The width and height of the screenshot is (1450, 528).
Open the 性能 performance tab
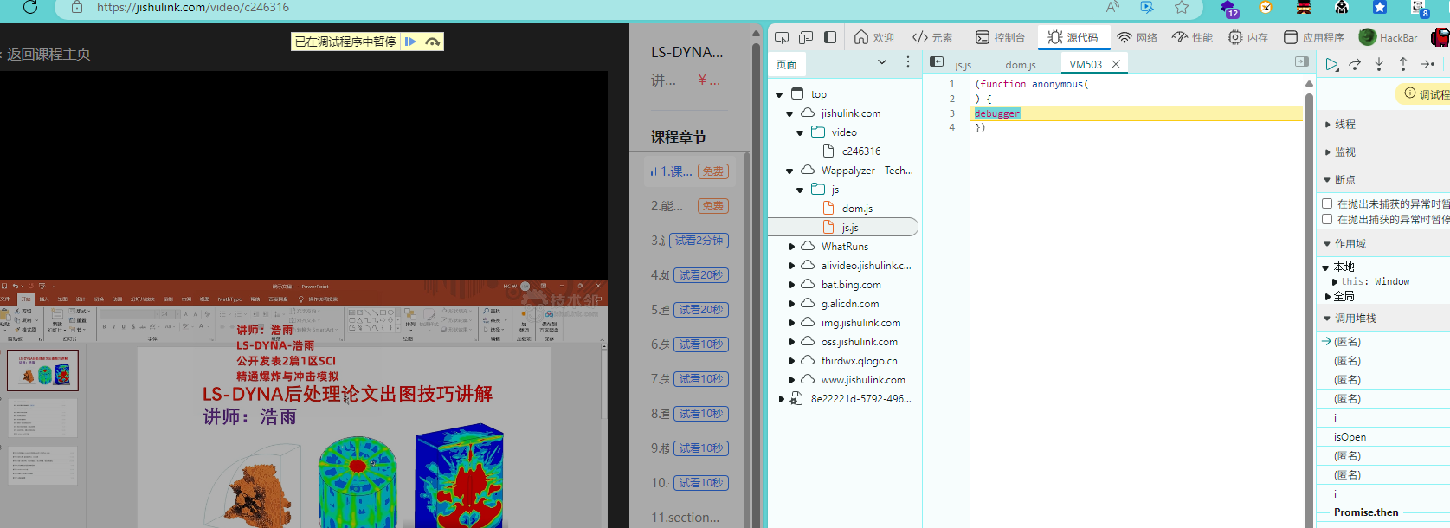click(1192, 37)
